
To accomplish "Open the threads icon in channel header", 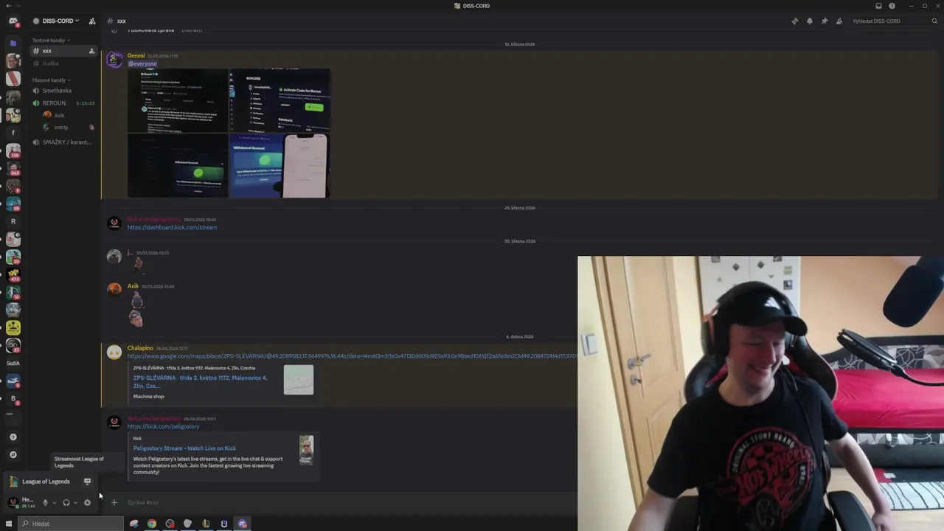I will click(x=794, y=21).
